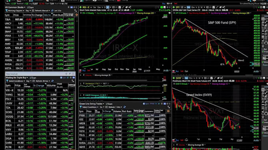
Task: Expand the US Common Stocks watchlist dropdown
Action: pos(15,7)
